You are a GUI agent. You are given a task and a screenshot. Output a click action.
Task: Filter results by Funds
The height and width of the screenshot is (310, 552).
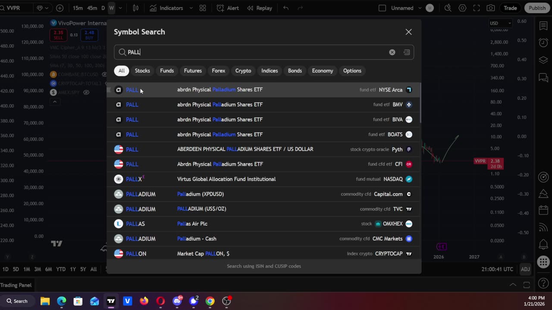click(x=167, y=71)
